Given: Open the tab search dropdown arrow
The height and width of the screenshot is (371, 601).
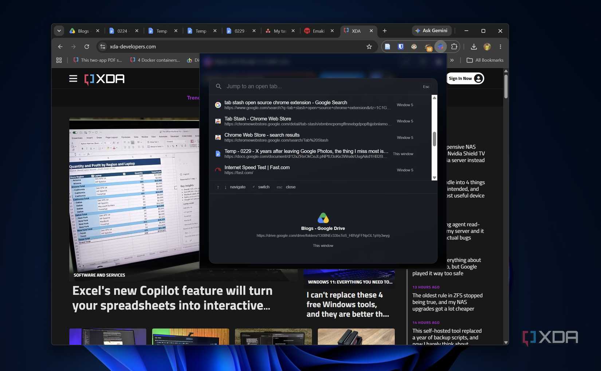Looking at the screenshot, I should coord(59,31).
